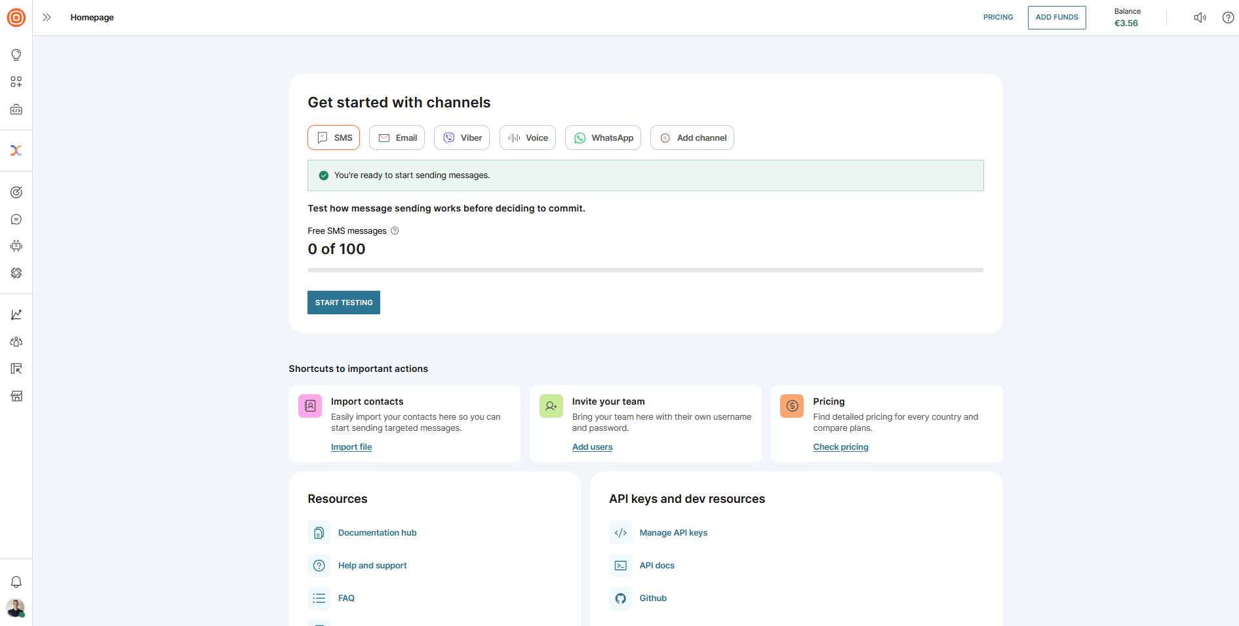
Task: Click the notifications bell icon
Action: click(16, 582)
